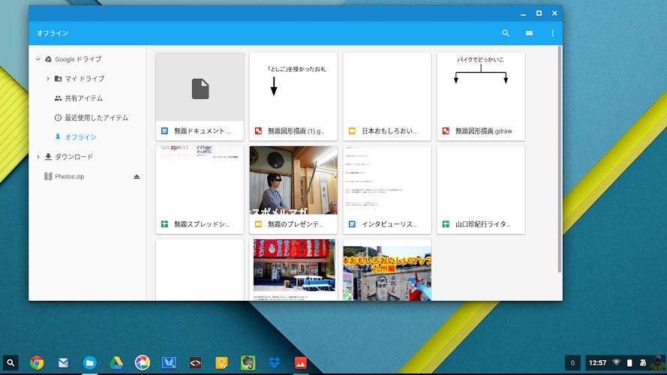The image size is (667, 375).
Task: Open 共有アイテム in sidebar
Action: coord(84,98)
